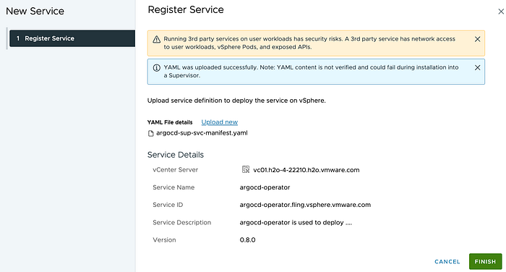
Task: Click the Service ID value text
Action: 305,205
